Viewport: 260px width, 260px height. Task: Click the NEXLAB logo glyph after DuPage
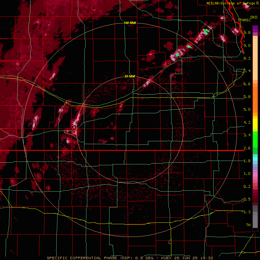point(257,3)
